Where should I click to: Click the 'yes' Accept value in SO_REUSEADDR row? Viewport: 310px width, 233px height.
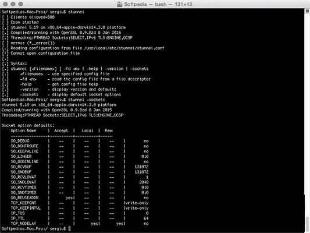[69, 197]
